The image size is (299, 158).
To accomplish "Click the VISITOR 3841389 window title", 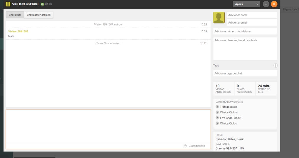I will (25, 4).
